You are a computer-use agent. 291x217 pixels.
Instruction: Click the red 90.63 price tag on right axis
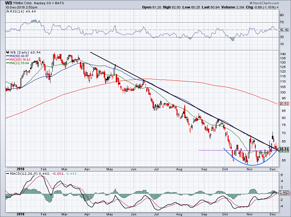tap(284, 104)
